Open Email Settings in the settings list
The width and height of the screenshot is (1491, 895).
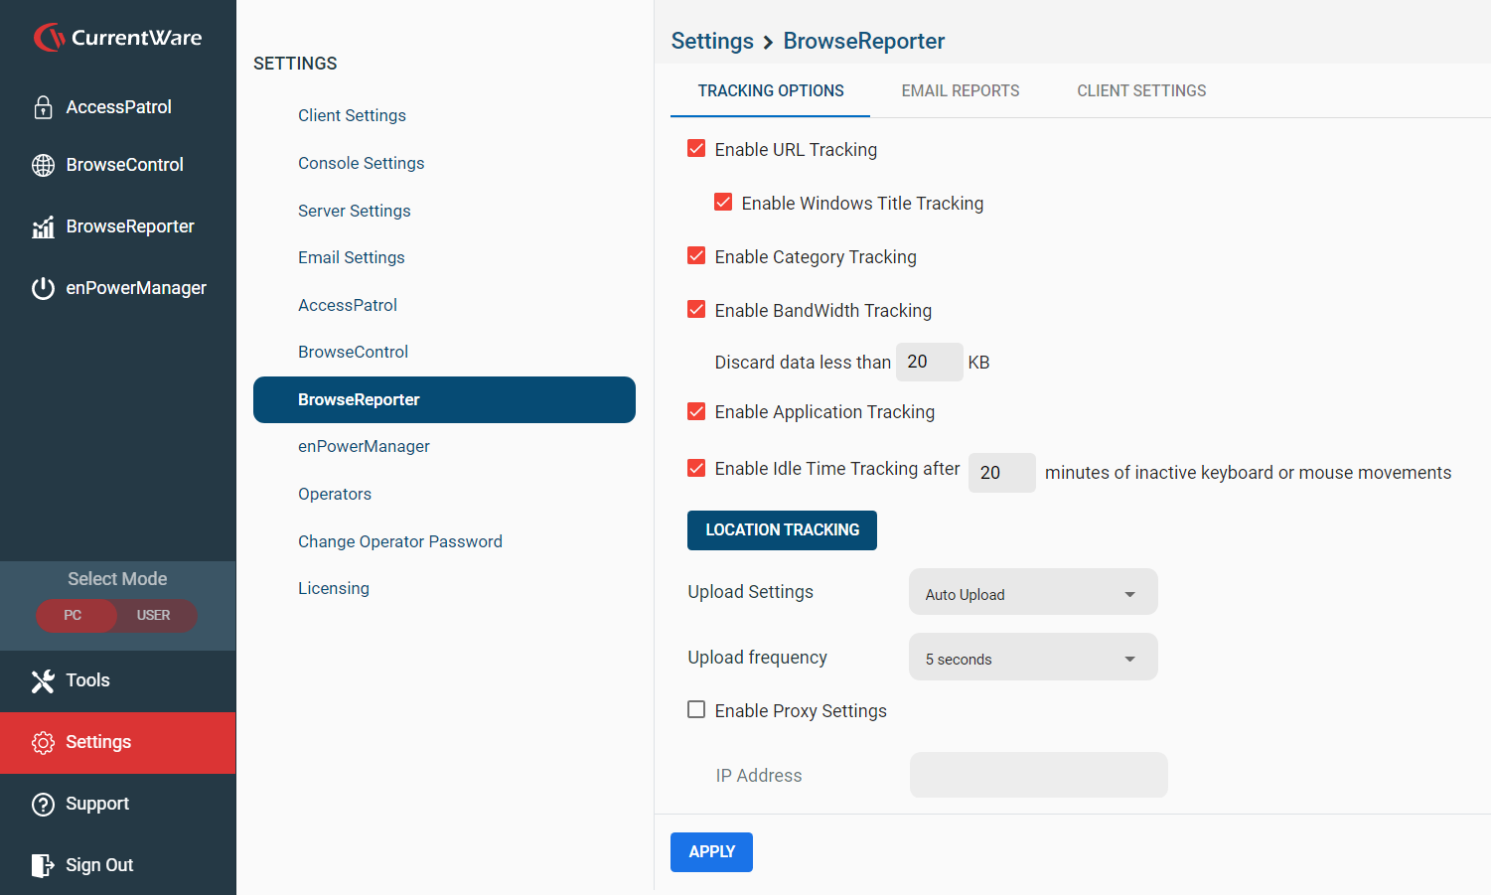click(x=351, y=257)
